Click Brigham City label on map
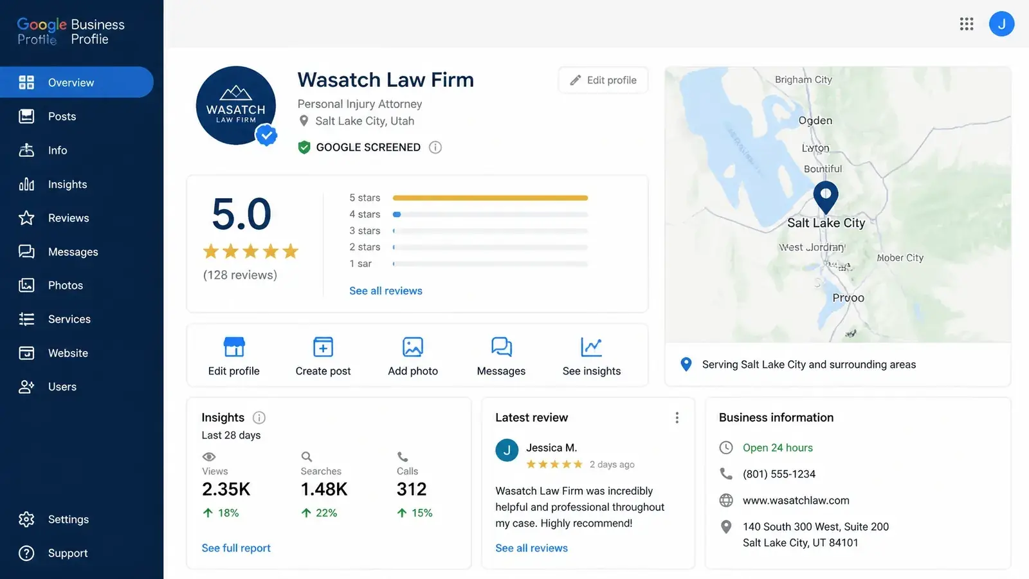1029x579 pixels. click(803, 80)
